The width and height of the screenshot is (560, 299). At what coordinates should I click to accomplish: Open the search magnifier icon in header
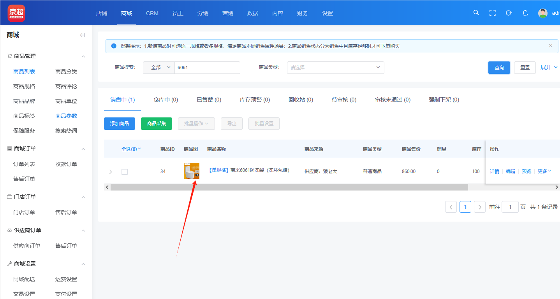coord(476,13)
